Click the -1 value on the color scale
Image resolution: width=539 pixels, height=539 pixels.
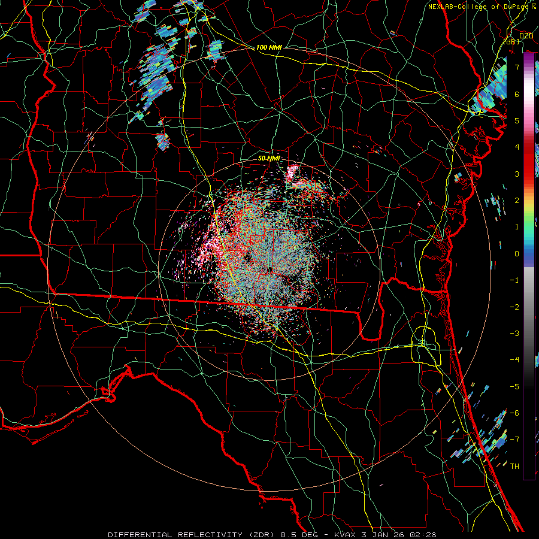[514, 280]
